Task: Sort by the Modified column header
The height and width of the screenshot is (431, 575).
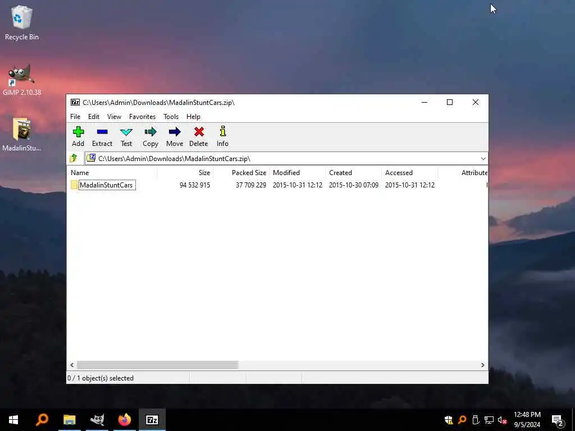Action: pyautogui.click(x=298, y=173)
